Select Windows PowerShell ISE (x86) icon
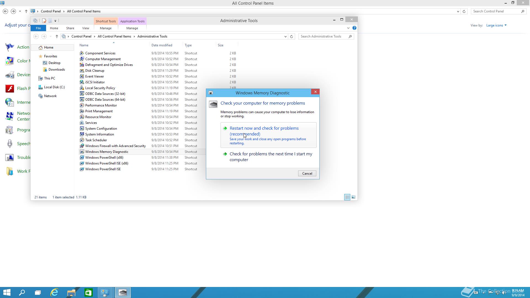The height and width of the screenshot is (298, 530). click(82, 163)
